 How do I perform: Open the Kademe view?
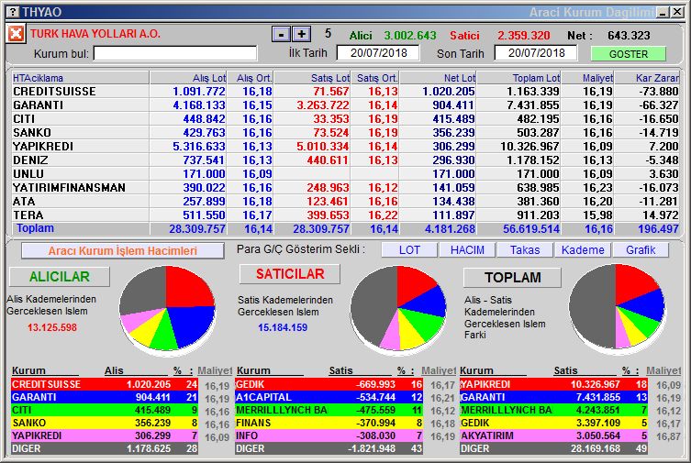click(x=583, y=250)
